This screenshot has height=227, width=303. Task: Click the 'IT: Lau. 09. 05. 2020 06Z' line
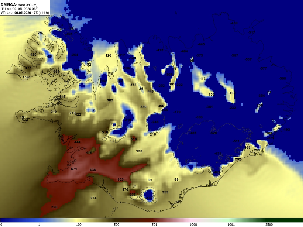click(x=19, y=9)
